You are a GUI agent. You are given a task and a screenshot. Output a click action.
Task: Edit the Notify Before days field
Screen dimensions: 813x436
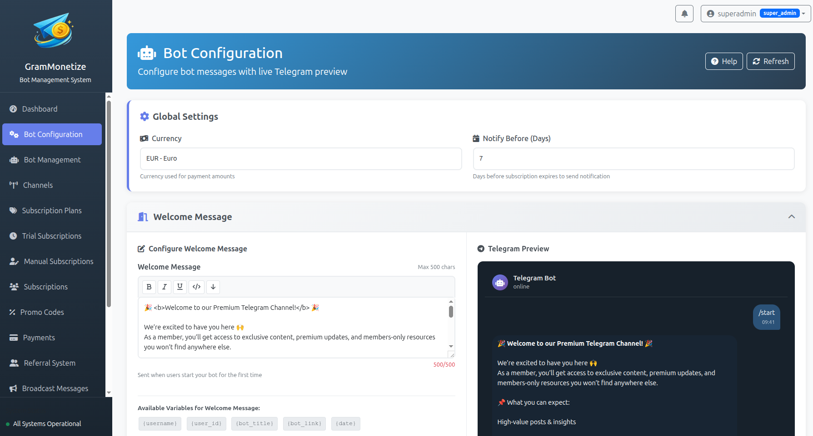point(633,159)
